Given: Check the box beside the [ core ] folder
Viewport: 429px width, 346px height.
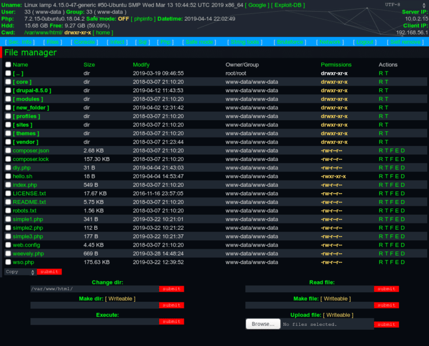Looking at the screenshot, I should [8, 82].
